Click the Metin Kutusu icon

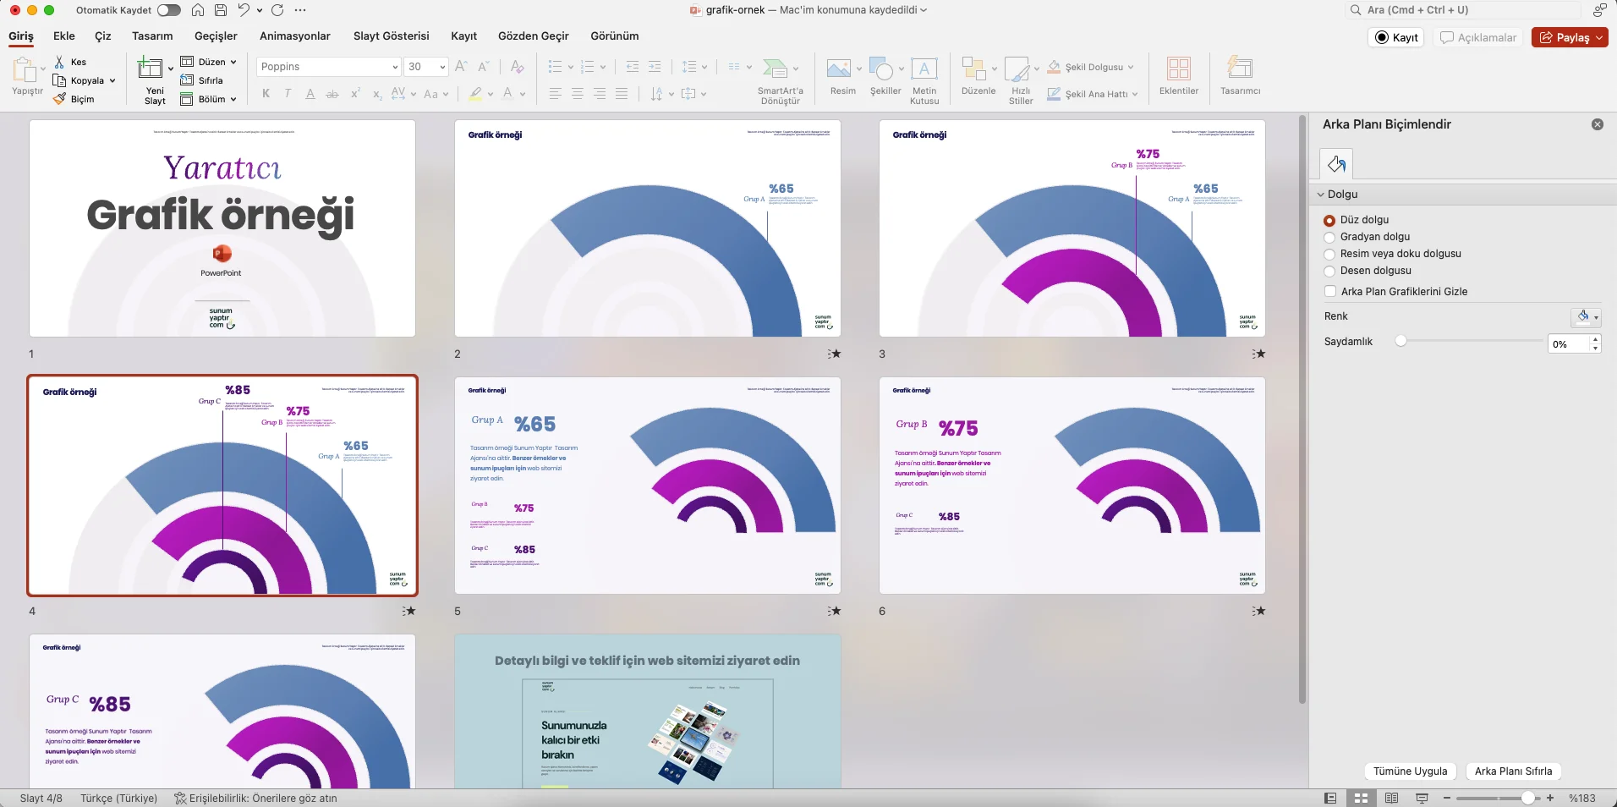click(924, 69)
